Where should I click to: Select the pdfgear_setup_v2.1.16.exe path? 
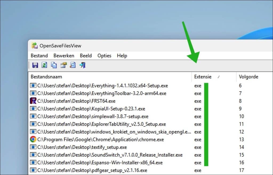92,170
